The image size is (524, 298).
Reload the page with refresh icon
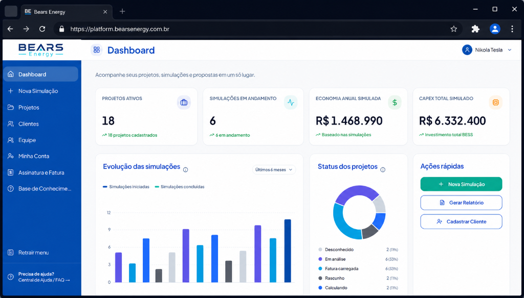[x=42, y=29]
